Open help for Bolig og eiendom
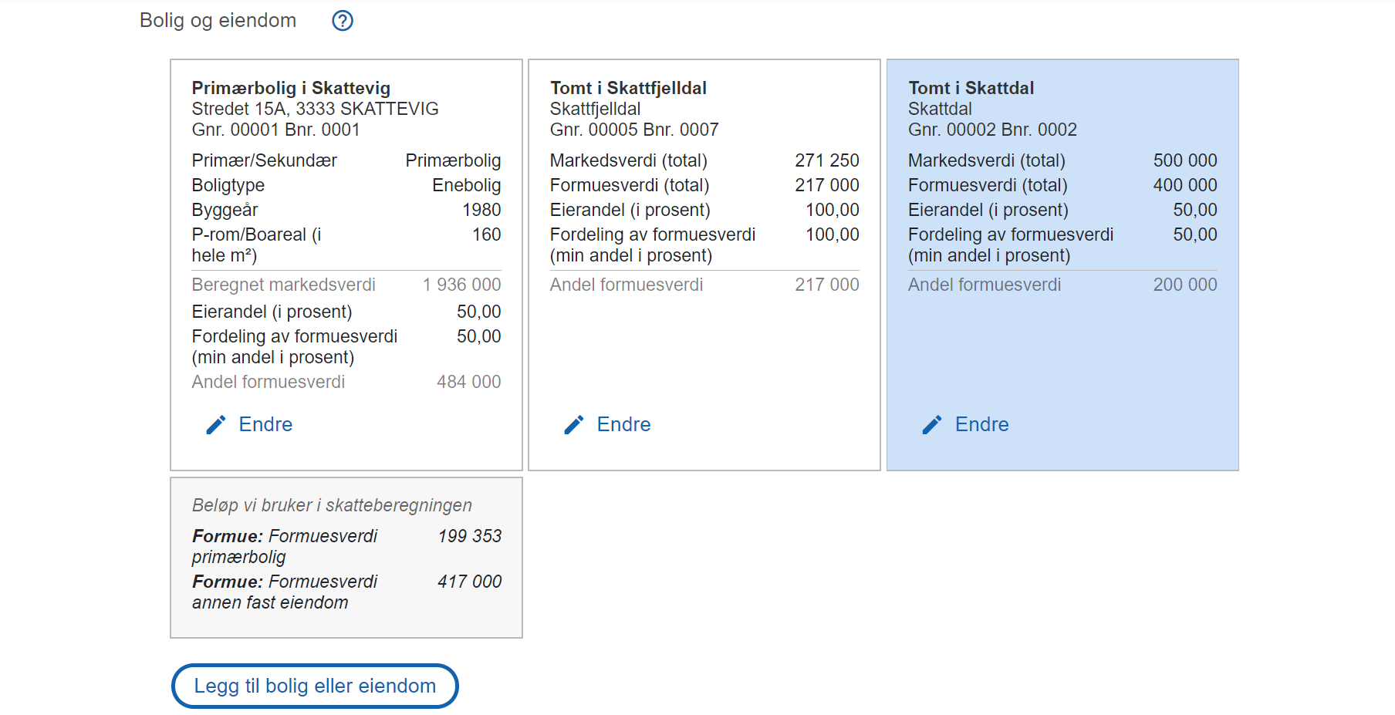Viewport: 1395px width, 715px height. point(343,21)
